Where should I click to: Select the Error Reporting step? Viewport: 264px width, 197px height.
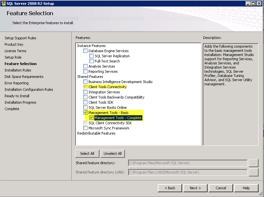click(16, 83)
